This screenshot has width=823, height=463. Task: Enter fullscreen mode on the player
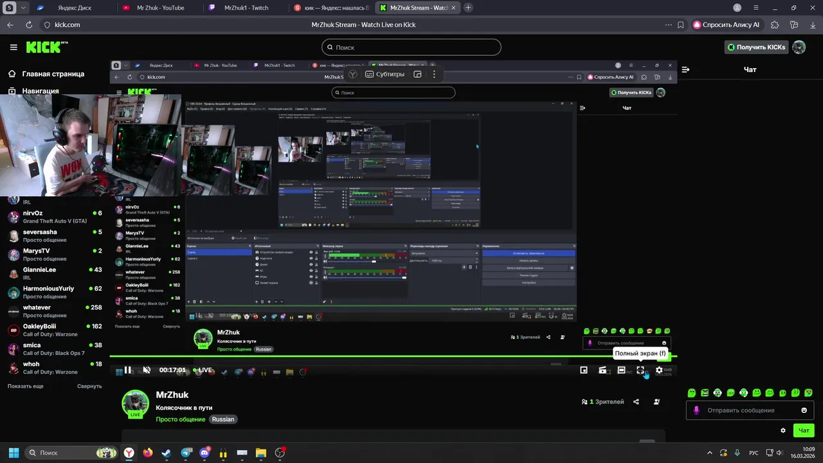(640, 370)
